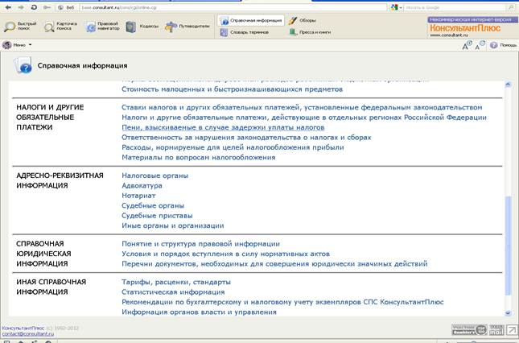The height and width of the screenshot is (343, 519).
Task: Click the address bar URL field
Action: coord(233,7)
